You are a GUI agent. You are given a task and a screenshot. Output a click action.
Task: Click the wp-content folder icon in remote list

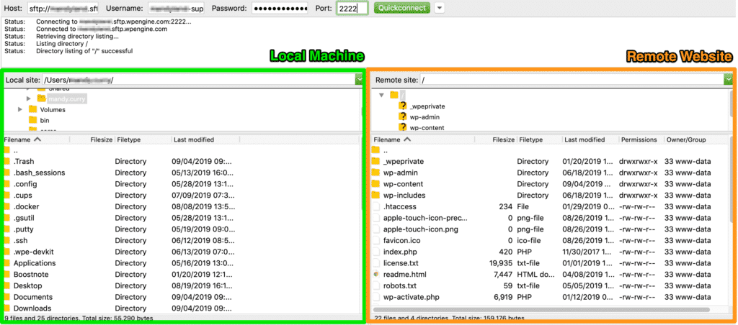[375, 184]
